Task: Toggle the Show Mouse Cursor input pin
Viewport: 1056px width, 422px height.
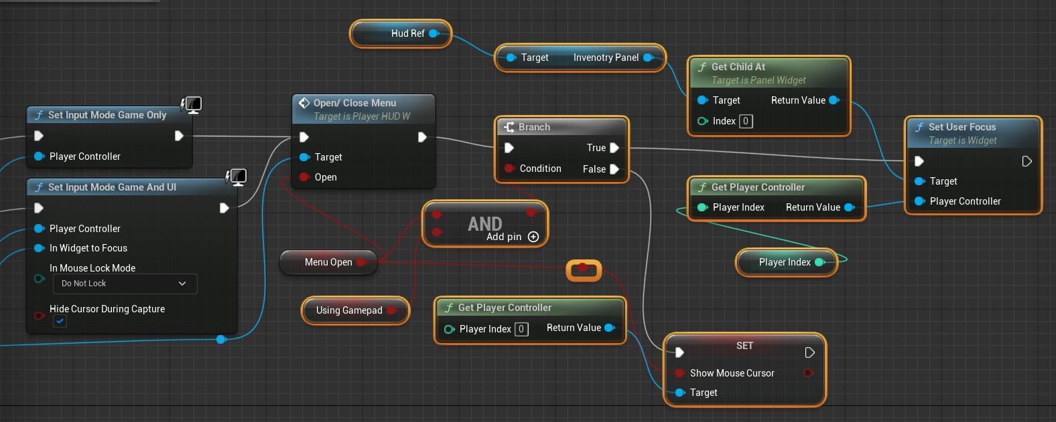Action: [679, 373]
